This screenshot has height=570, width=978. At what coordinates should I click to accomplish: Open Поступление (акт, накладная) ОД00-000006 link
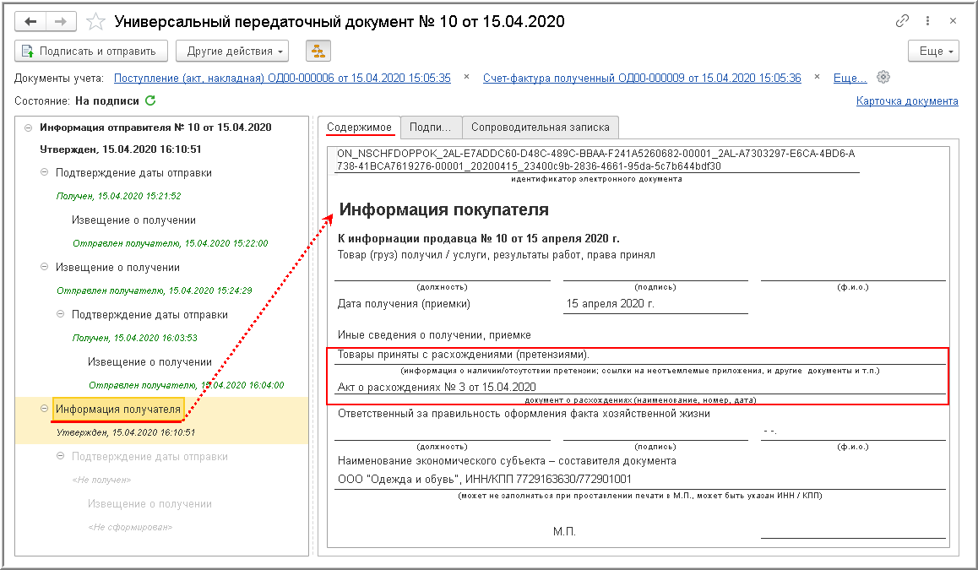click(282, 78)
